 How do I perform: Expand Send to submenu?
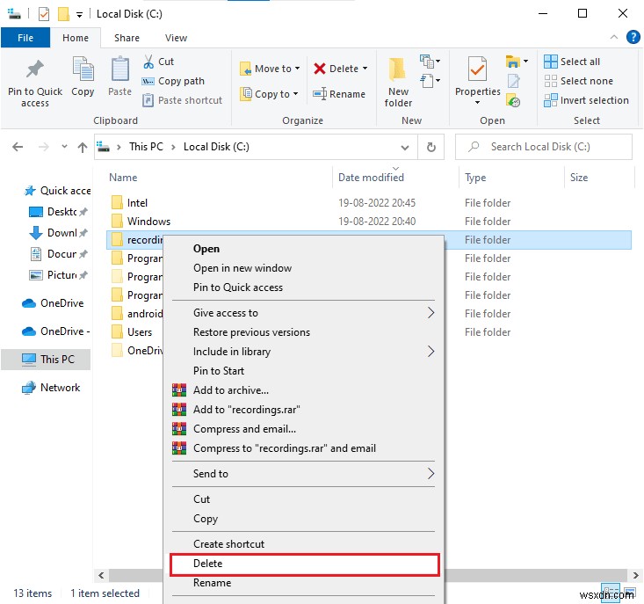(431, 473)
